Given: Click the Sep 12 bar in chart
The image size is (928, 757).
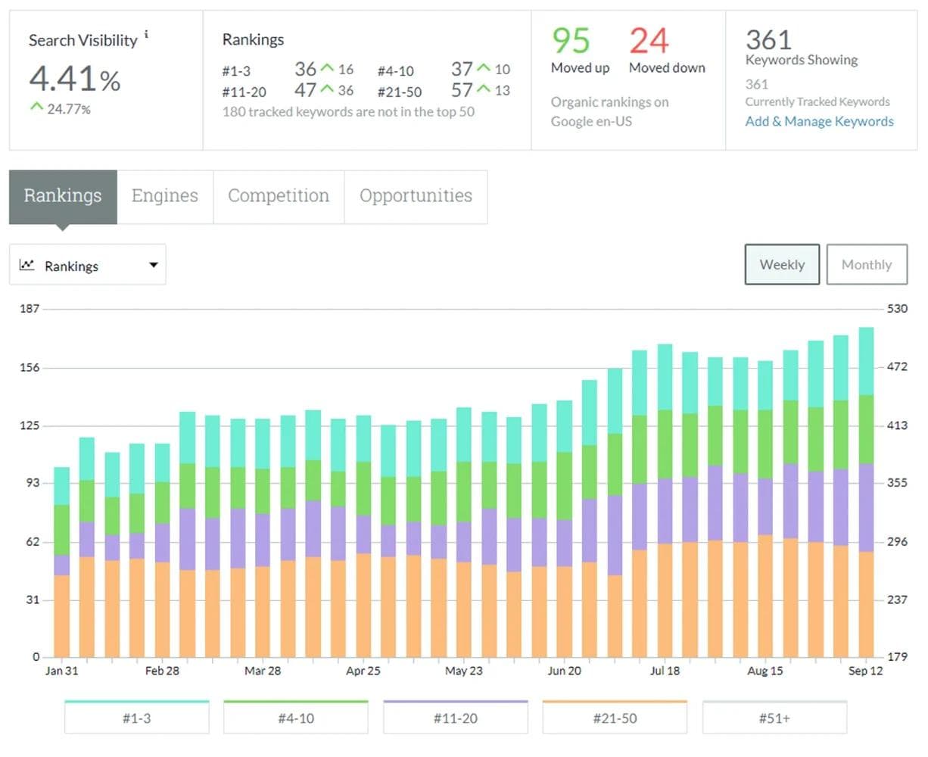Looking at the screenshot, I should [866, 492].
